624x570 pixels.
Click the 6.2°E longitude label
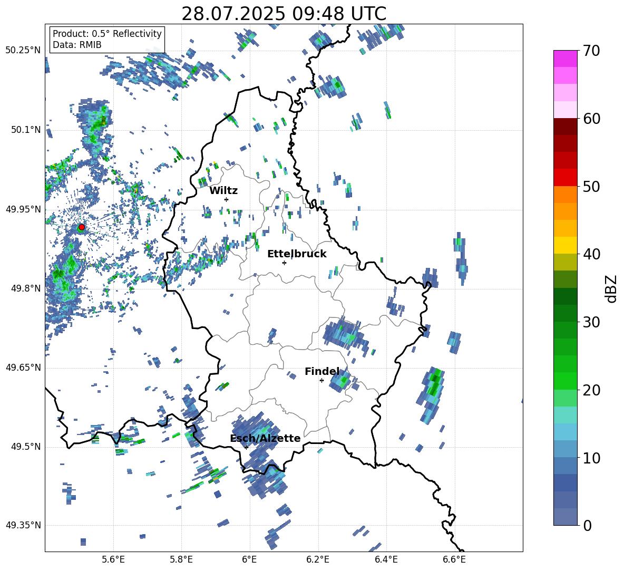318,559
